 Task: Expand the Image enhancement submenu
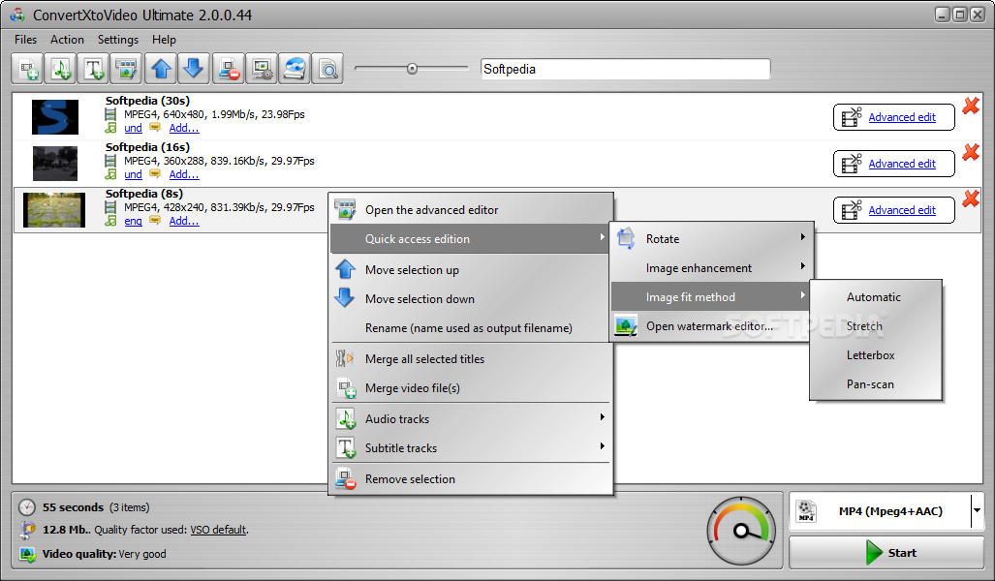point(803,265)
